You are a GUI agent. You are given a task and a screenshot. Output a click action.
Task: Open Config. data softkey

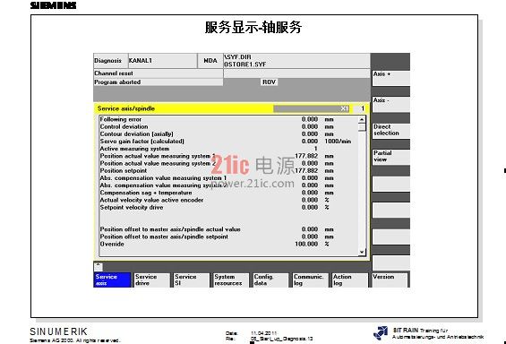pos(270,279)
